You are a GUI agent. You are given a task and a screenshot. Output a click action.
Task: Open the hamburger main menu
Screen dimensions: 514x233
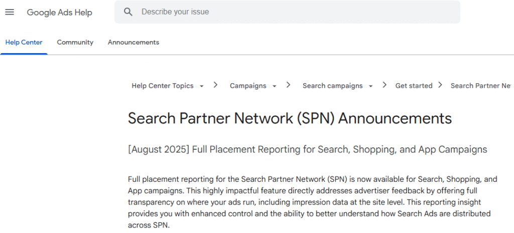pos(10,12)
